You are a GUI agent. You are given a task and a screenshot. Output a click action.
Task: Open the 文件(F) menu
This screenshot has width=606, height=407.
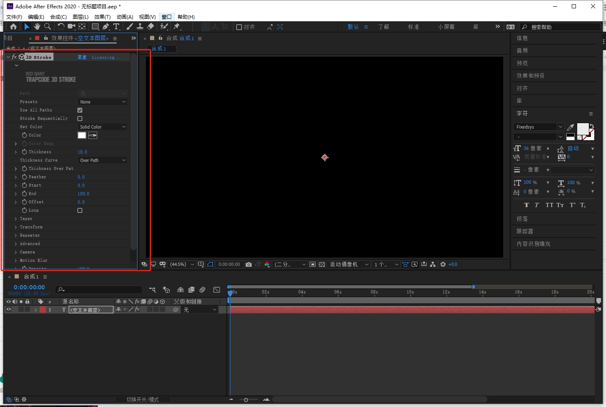(14, 17)
